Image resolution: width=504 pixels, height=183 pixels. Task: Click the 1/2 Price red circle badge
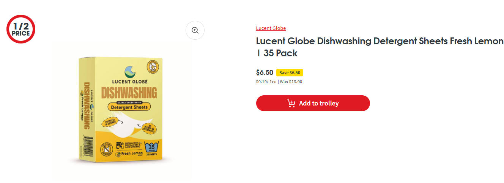[x=21, y=29]
